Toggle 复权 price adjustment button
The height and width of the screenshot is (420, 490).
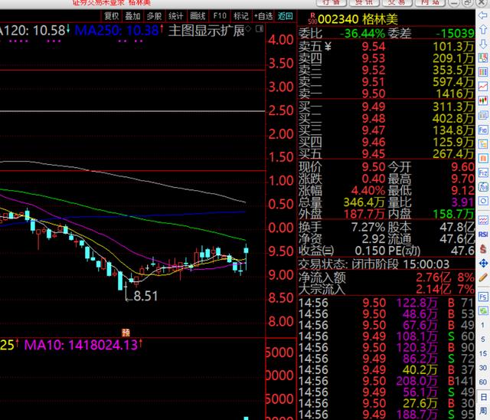pyautogui.click(x=112, y=15)
